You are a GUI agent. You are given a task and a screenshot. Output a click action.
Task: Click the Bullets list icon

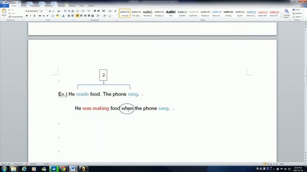point(78,11)
